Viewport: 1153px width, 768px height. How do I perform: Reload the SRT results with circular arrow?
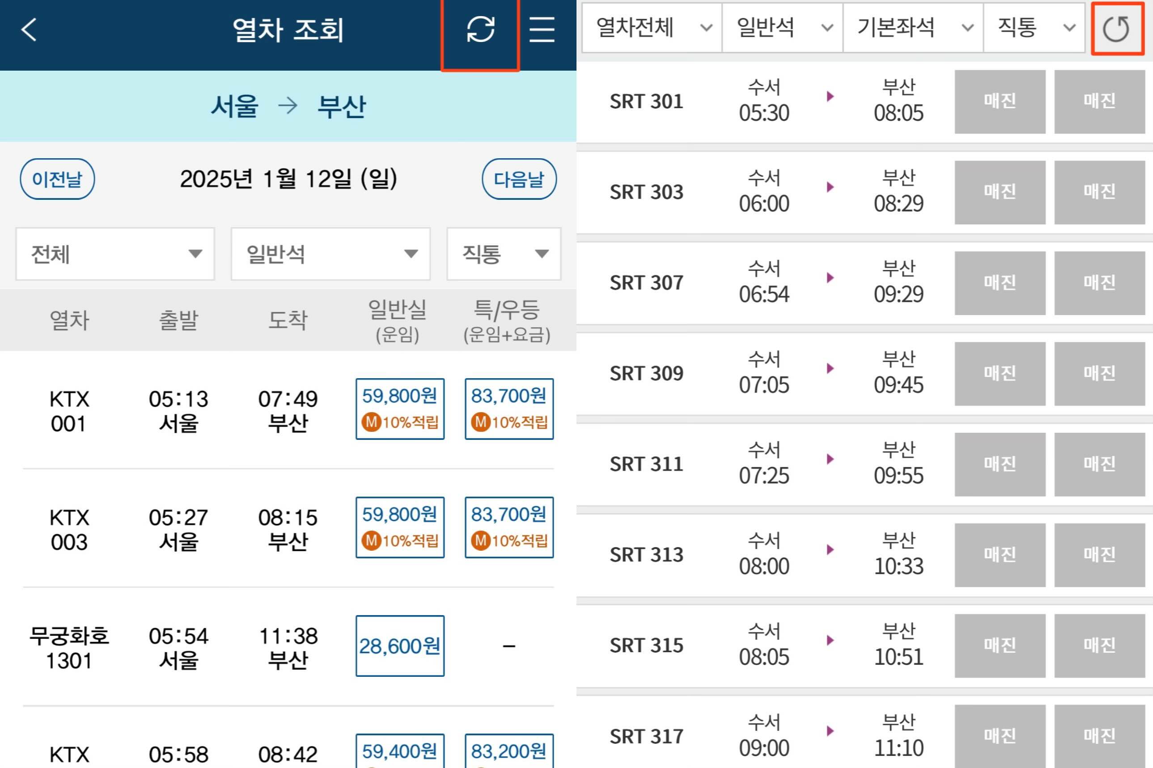[1116, 29]
